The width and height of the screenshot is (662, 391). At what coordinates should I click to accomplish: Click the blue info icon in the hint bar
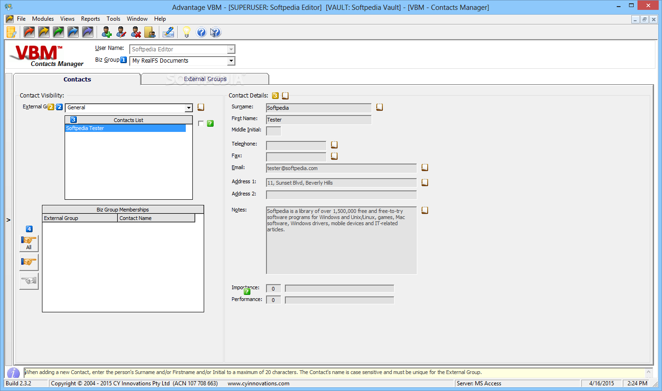coord(13,373)
